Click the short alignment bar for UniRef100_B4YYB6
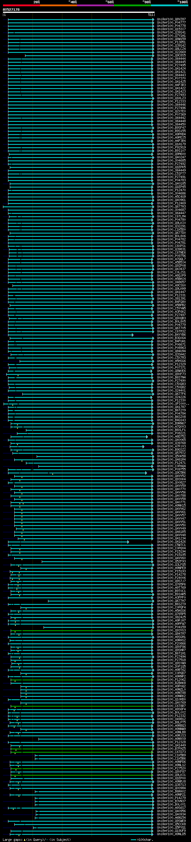191x842 pixels. point(70,335)
